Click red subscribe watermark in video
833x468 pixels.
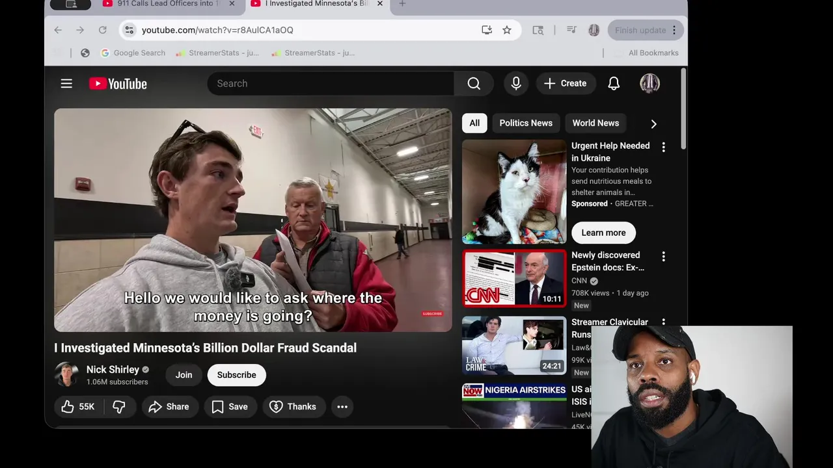tap(432, 314)
